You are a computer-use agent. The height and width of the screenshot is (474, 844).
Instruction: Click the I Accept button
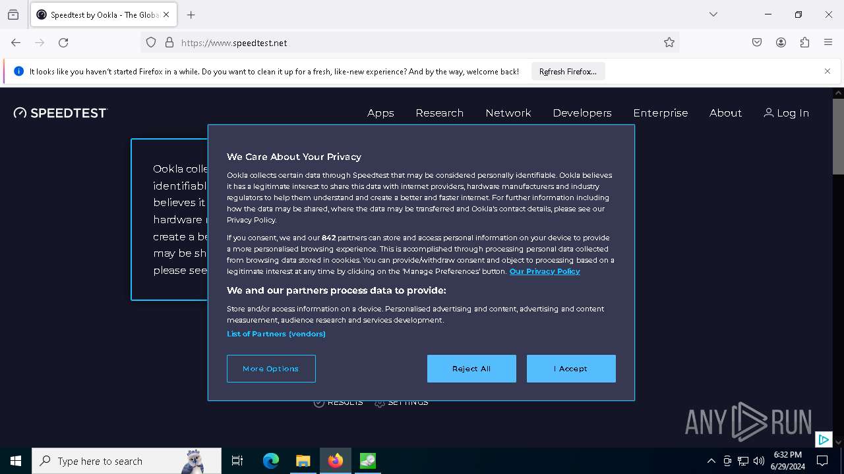click(571, 369)
